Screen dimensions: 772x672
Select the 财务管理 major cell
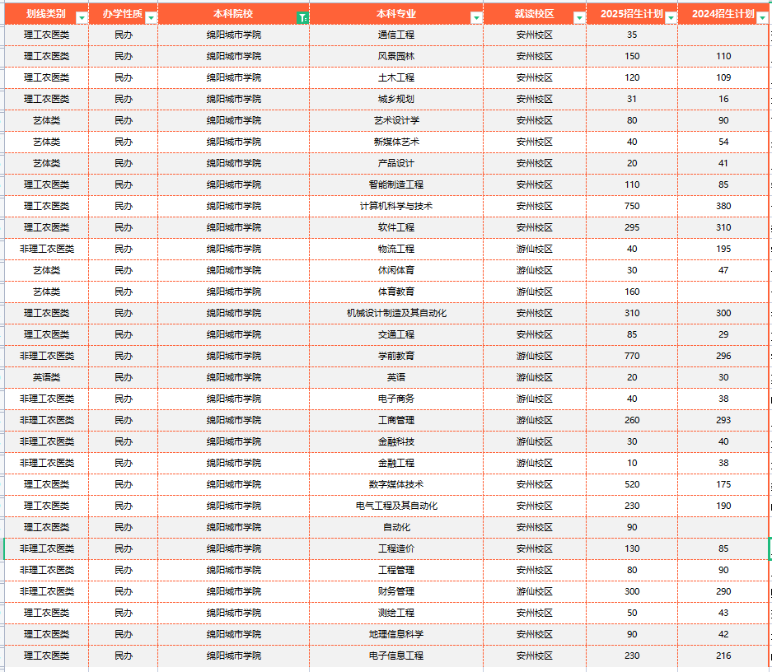tap(396, 591)
